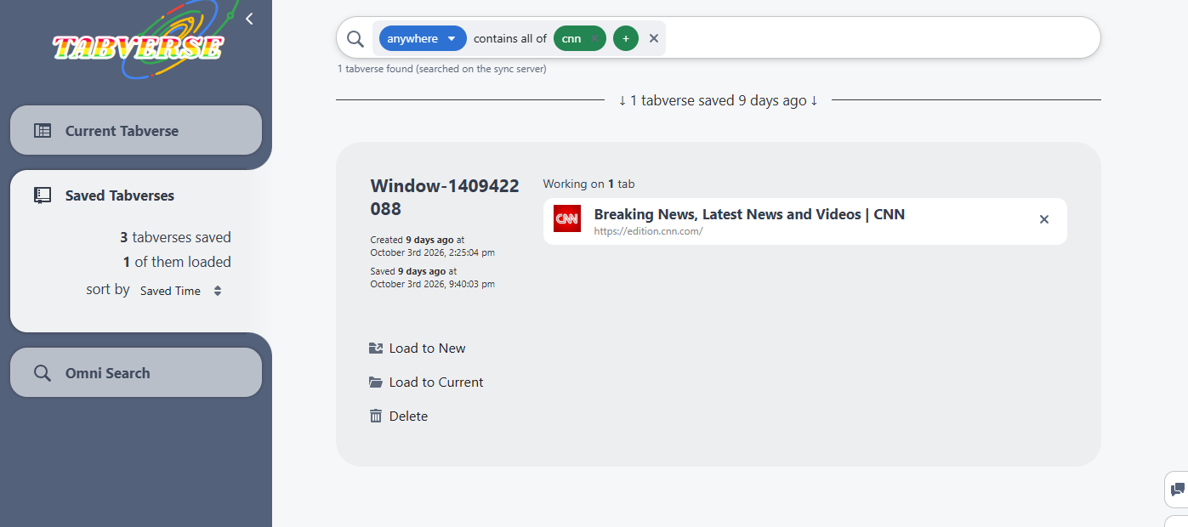1188x527 pixels.
Task: Open the sort by Saved Time dropdown
Action: [x=181, y=291]
